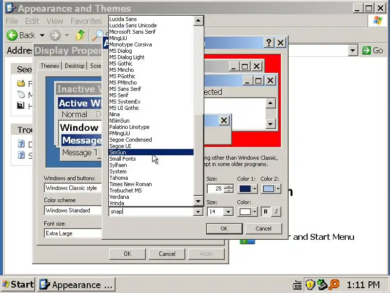390x293 pixels.
Task: Open the Back button history dropdown arrow
Action: click(x=42, y=35)
